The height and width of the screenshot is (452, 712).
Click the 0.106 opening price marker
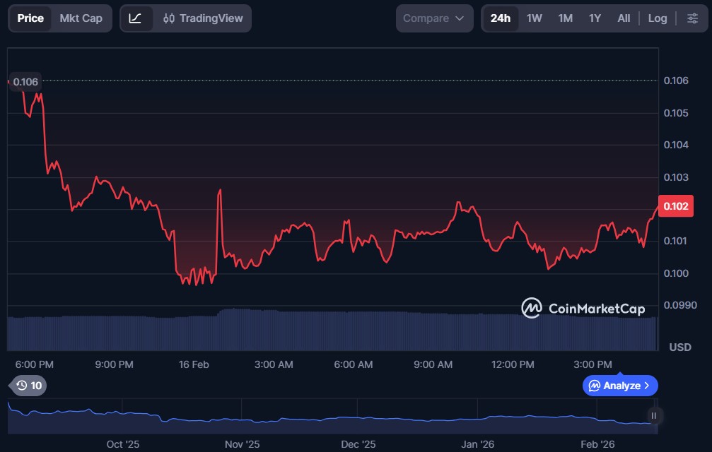25,82
